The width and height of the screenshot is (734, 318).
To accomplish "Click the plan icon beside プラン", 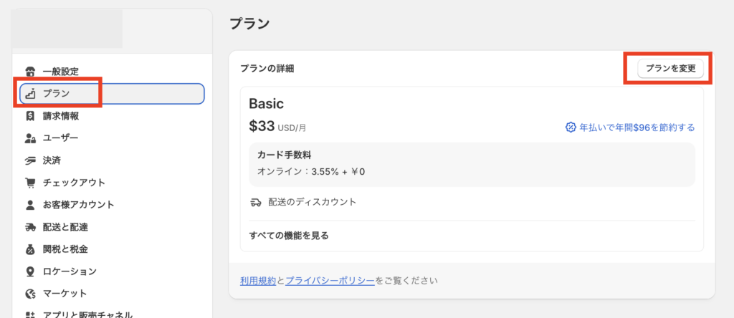I will coord(31,93).
